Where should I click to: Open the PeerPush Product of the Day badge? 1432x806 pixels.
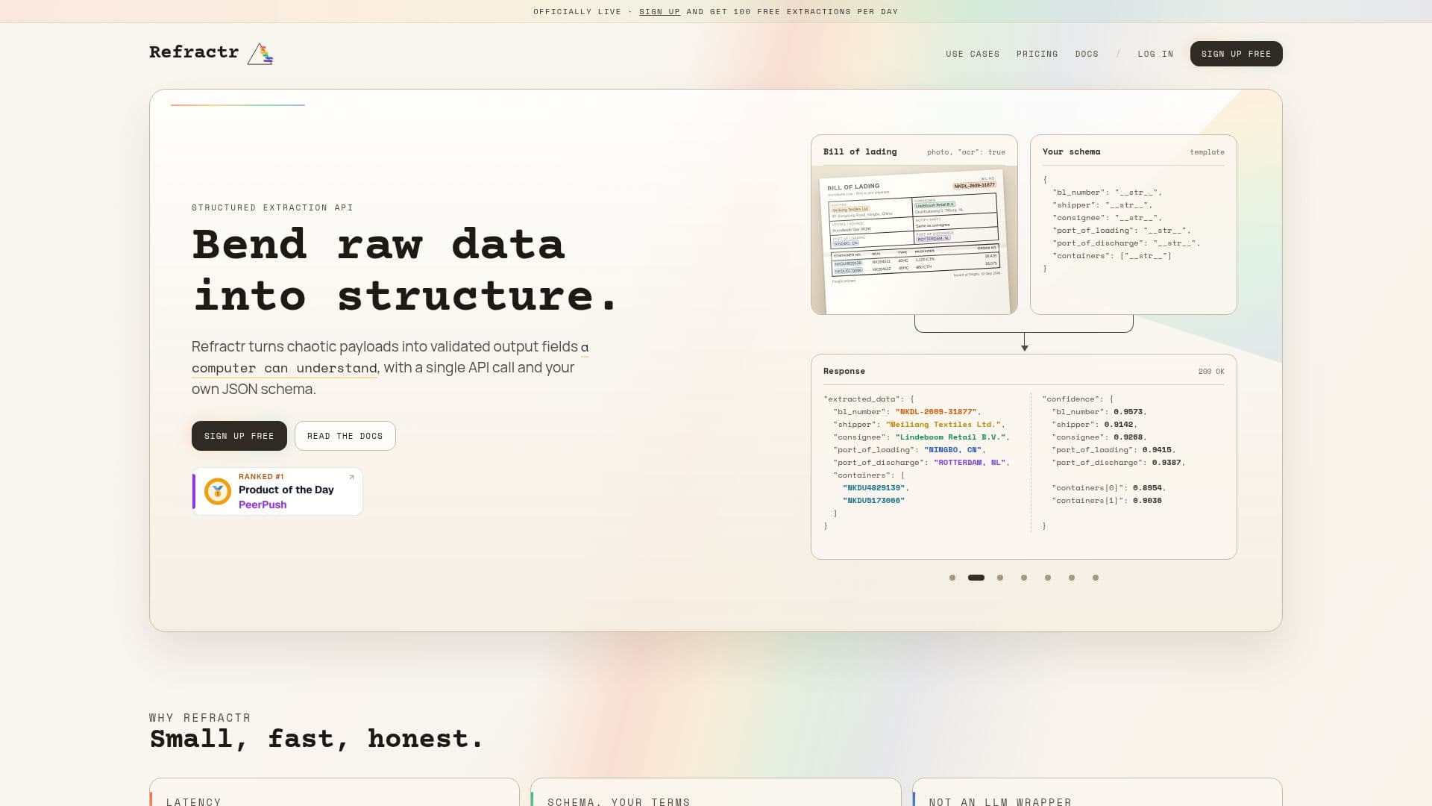pos(277,491)
